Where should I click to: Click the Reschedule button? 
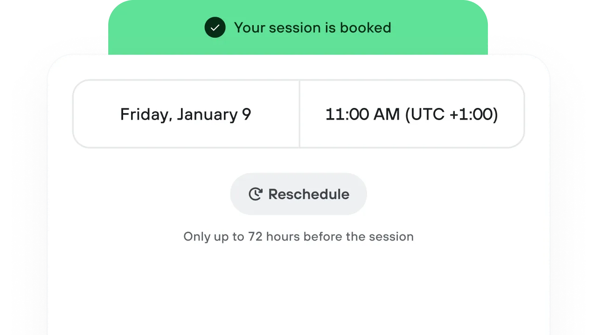(298, 194)
